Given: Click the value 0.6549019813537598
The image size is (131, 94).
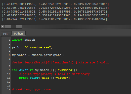Looking at the screenshot, I should 55,12.
